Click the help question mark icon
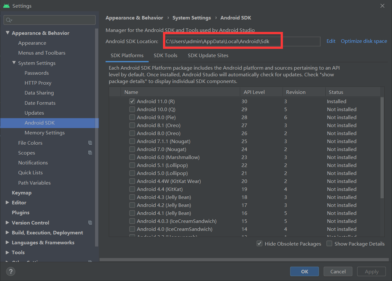This screenshot has height=281, width=392. (x=11, y=272)
